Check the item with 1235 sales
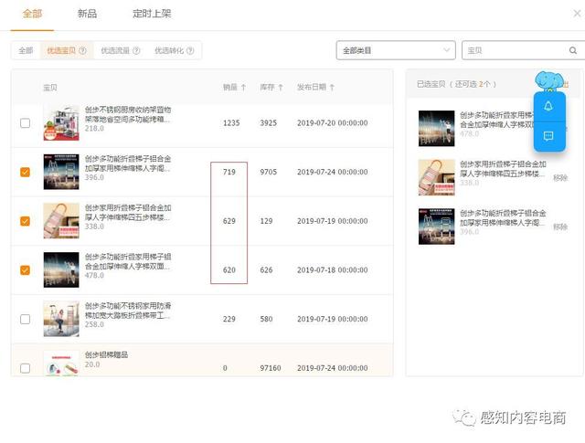The height and width of the screenshot is (443, 585). (x=25, y=122)
